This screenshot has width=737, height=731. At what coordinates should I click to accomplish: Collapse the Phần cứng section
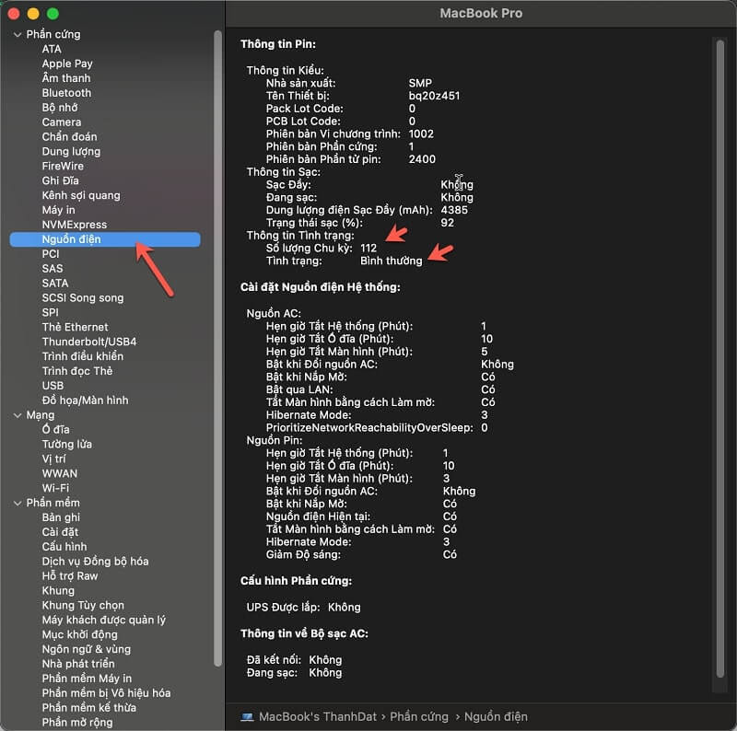tap(18, 35)
